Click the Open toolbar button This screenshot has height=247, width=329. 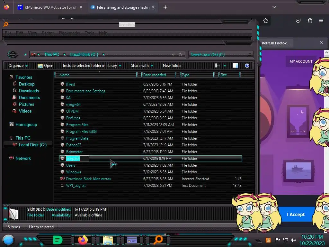point(45,66)
